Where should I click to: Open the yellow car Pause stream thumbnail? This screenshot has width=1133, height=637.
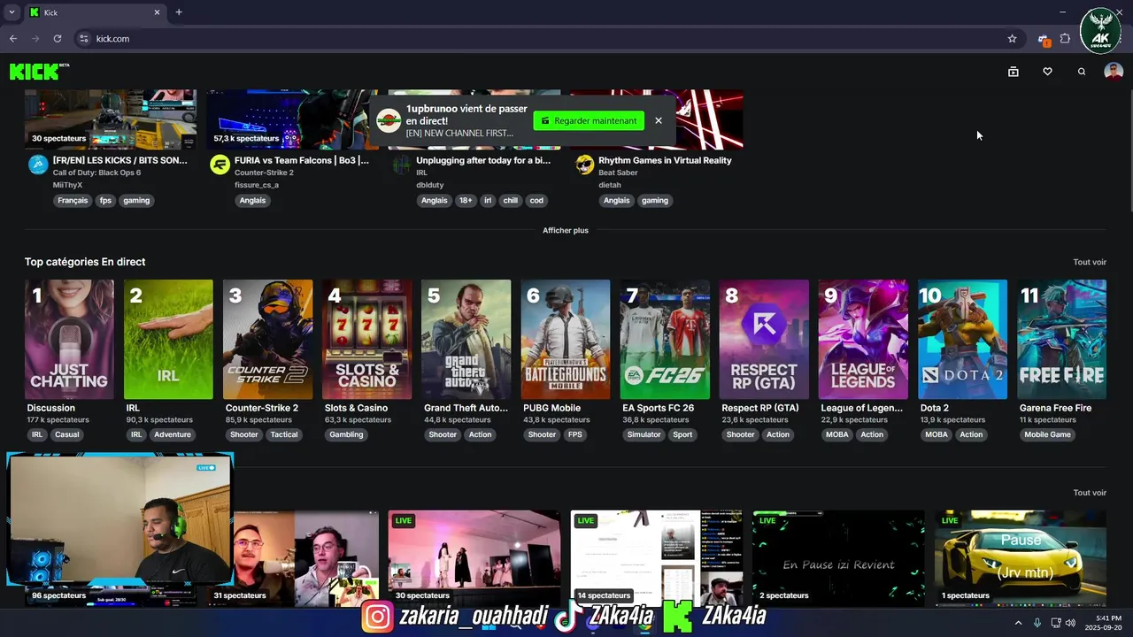1021,558
